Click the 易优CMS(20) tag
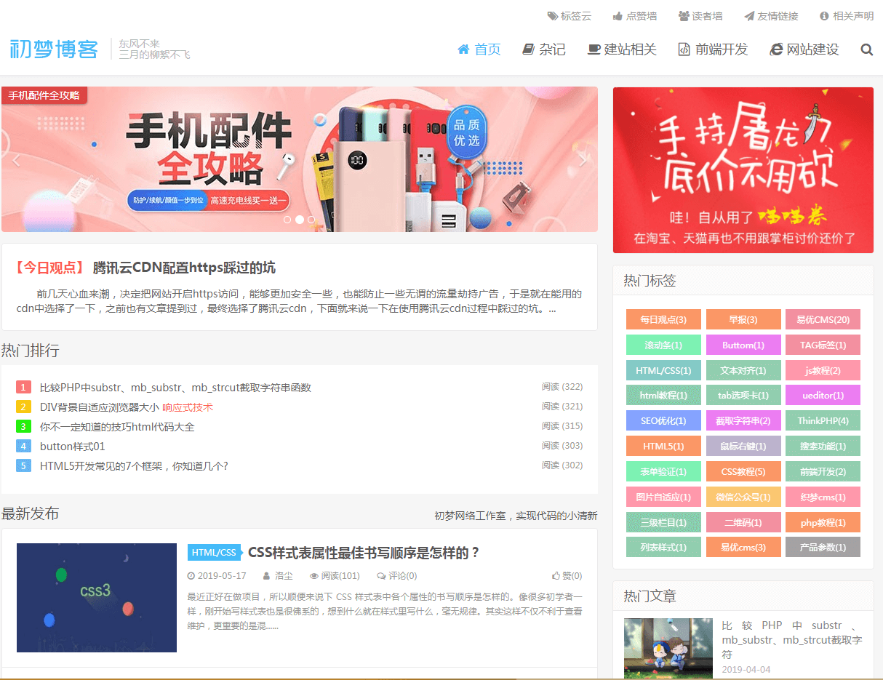Image resolution: width=883 pixels, height=680 pixels. pyautogui.click(x=823, y=320)
